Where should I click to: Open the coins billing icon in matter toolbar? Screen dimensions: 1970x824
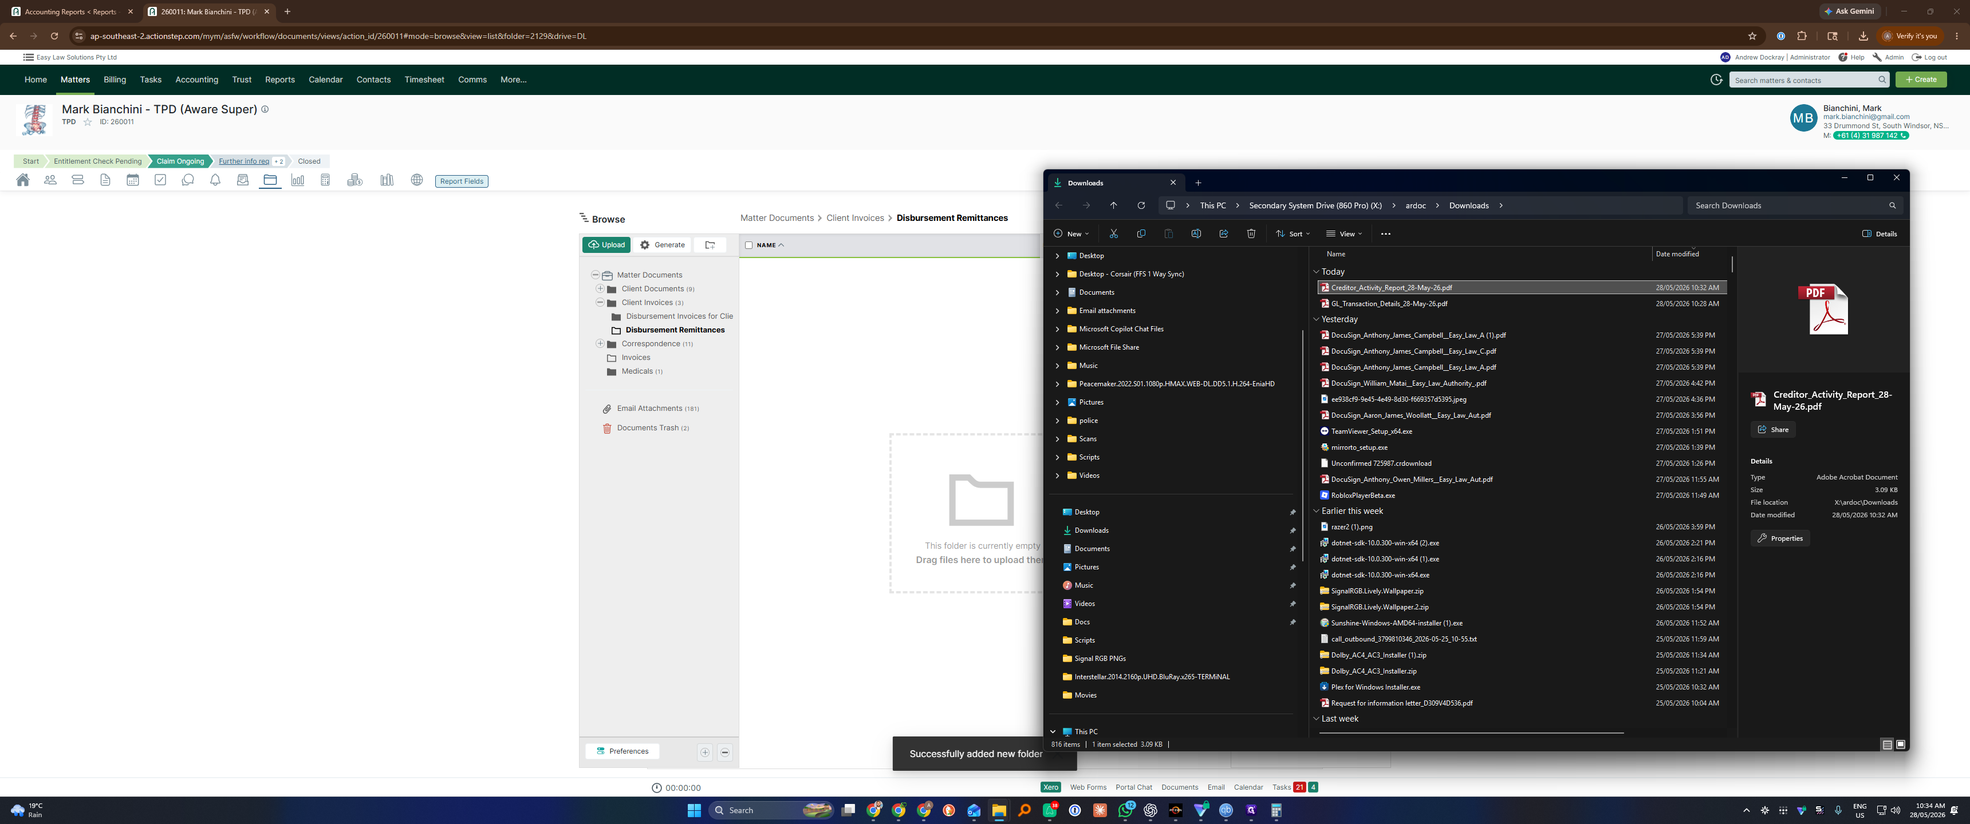[x=355, y=180]
